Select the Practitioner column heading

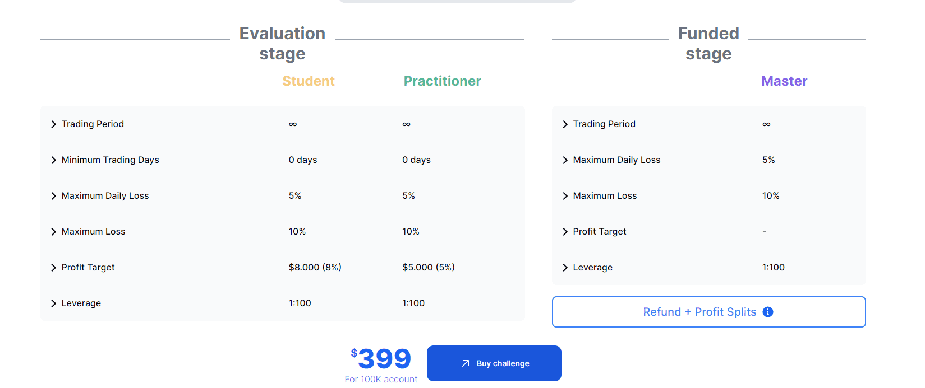coord(442,81)
